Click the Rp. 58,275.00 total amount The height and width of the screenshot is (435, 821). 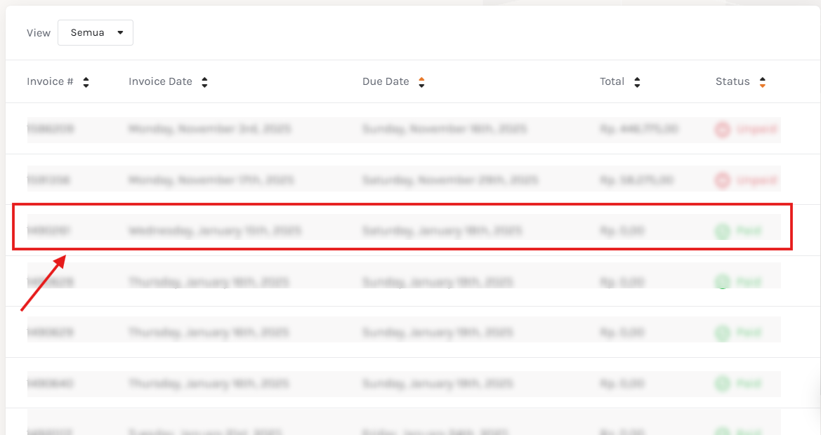coord(637,181)
